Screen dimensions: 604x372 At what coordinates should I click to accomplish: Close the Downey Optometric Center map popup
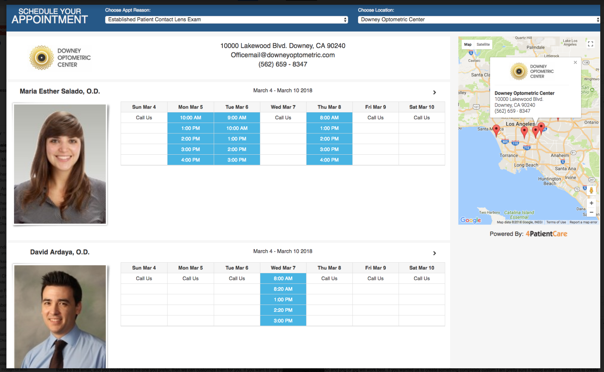tap(575, 62)
